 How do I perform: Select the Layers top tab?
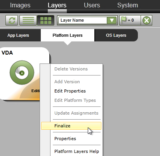pos(57,5)
